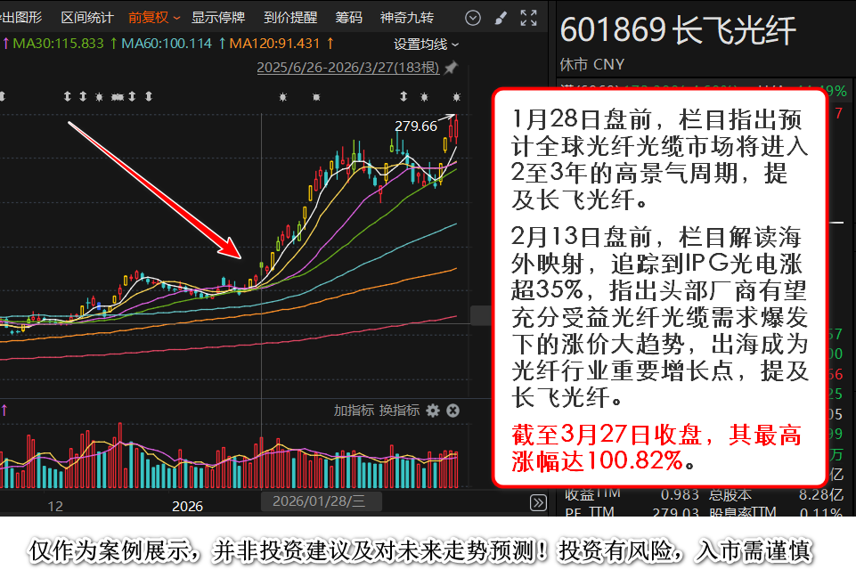Image resolution: width=856 pixels, height=586 pixels.
Task: Close the volume indicator panel
Action: [x=452, y=411]
